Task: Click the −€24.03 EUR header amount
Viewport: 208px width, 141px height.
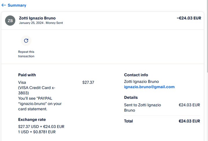Action: (x=189, y=18)
